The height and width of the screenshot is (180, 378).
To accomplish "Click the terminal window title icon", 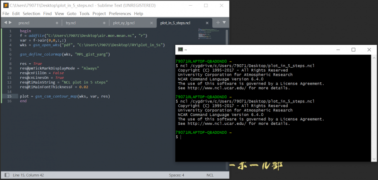I will click(x=180, y=50).
